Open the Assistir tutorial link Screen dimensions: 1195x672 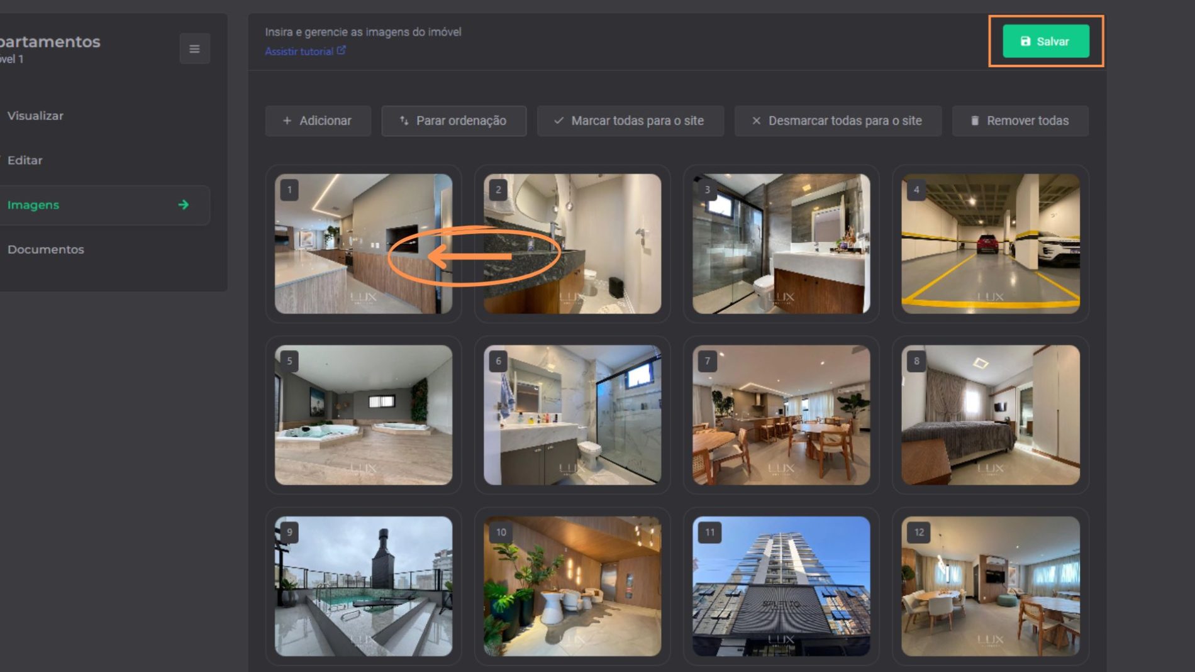pyautogui.click(x=299, y=52)
